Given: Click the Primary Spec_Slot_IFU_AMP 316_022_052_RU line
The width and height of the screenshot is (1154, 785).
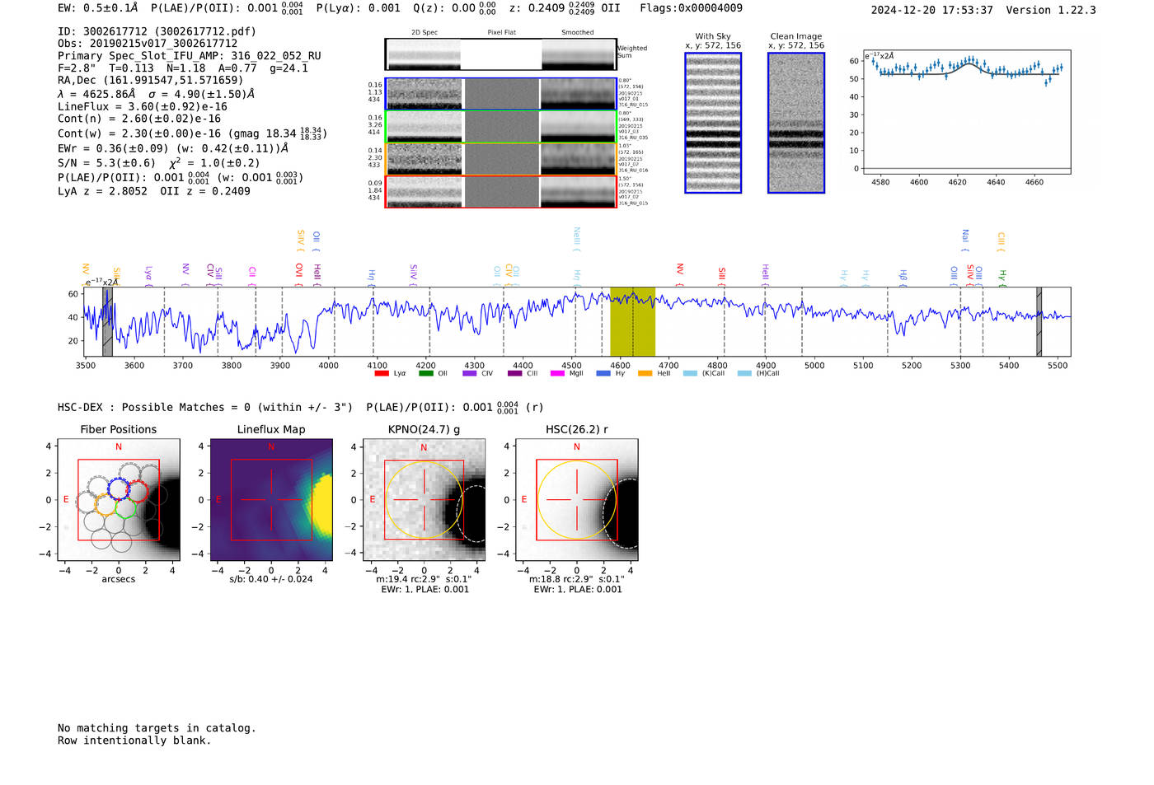Looking at the screenshot, I should [190, 56].
